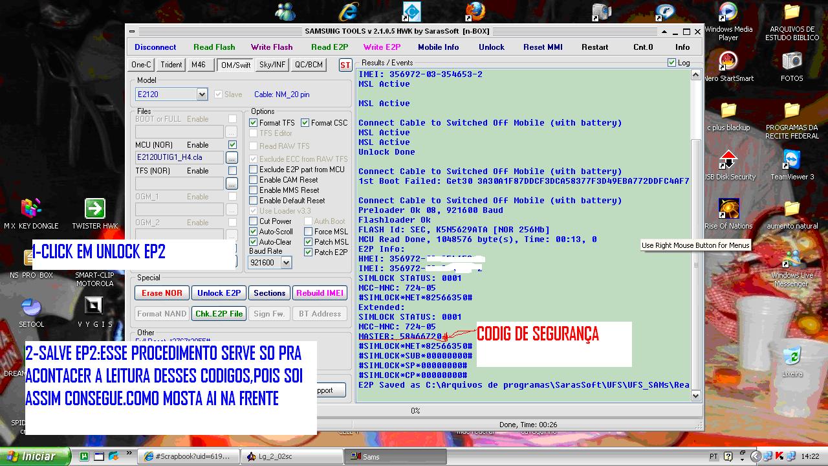The width and height of the screenshot is (828, 466).
Task: Check the Enable MMS Reset option
Action: pos(253,190)
